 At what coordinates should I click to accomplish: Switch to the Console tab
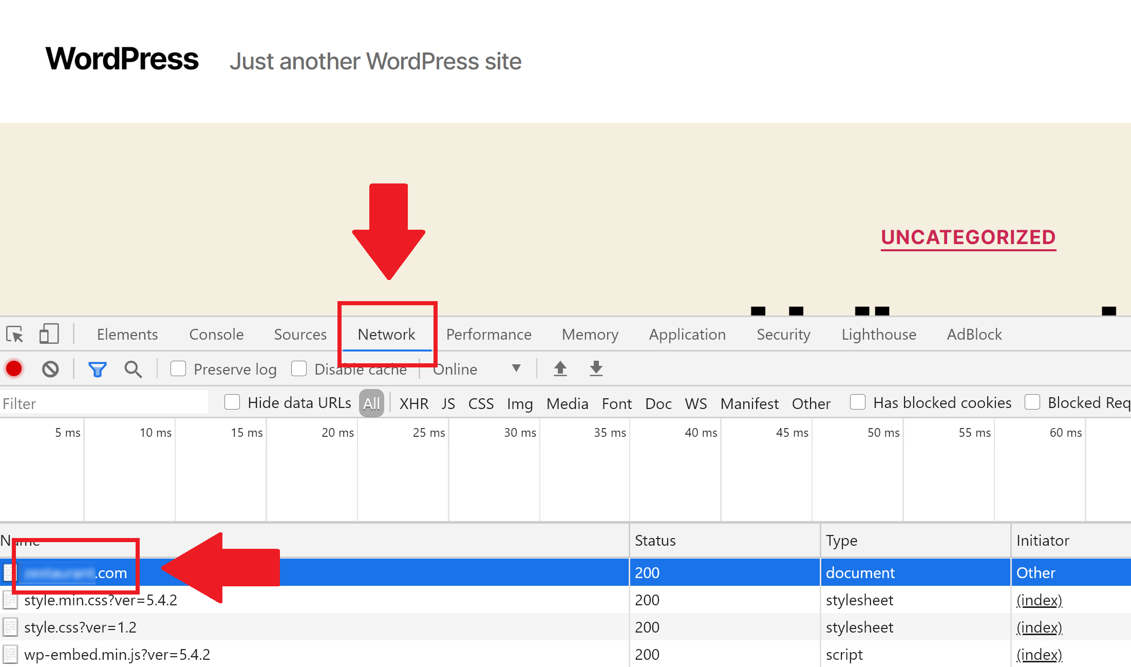[216, 335]
